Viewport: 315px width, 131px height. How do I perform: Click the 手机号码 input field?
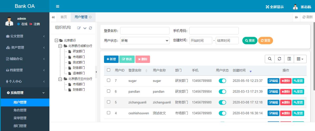(214, 31)
